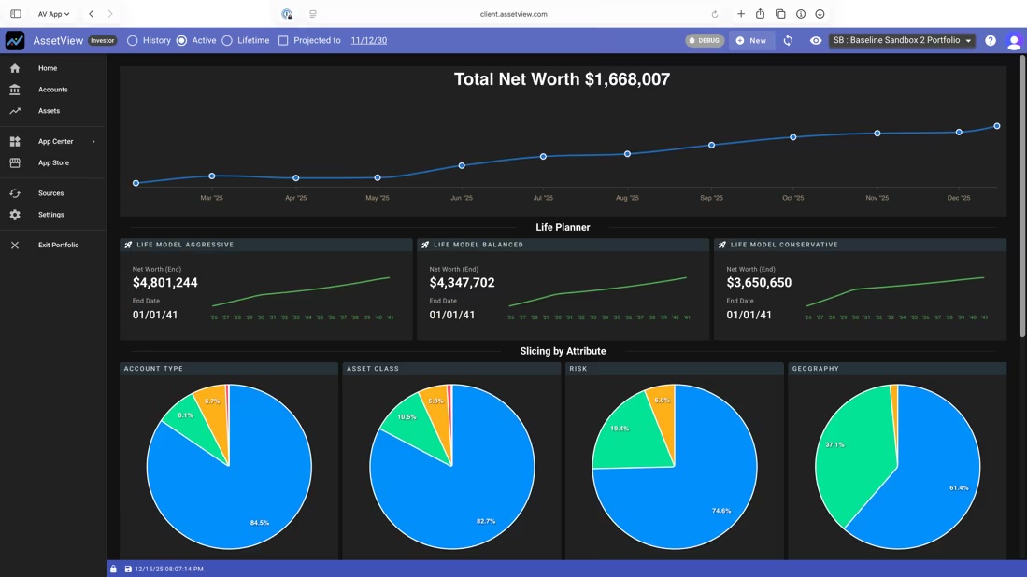This screenshot has height=577, width=1027.
Task: Click the AssetView logo icon
Action: [x=15, y=41]
